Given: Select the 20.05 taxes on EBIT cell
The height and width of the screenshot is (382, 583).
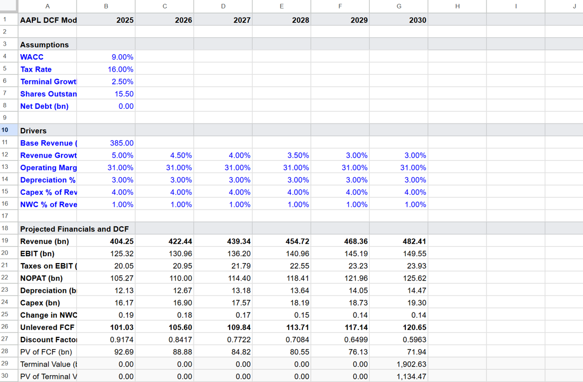Looking at the screenshot, I should tap(106, 266).
